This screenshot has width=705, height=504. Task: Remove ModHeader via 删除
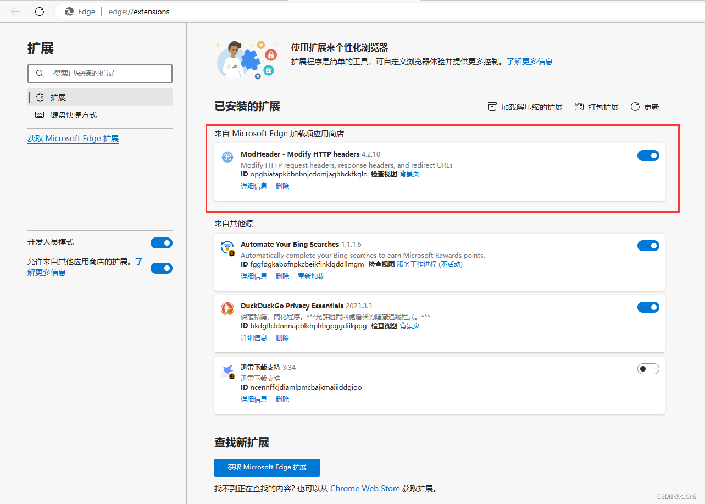click(282, 186)
